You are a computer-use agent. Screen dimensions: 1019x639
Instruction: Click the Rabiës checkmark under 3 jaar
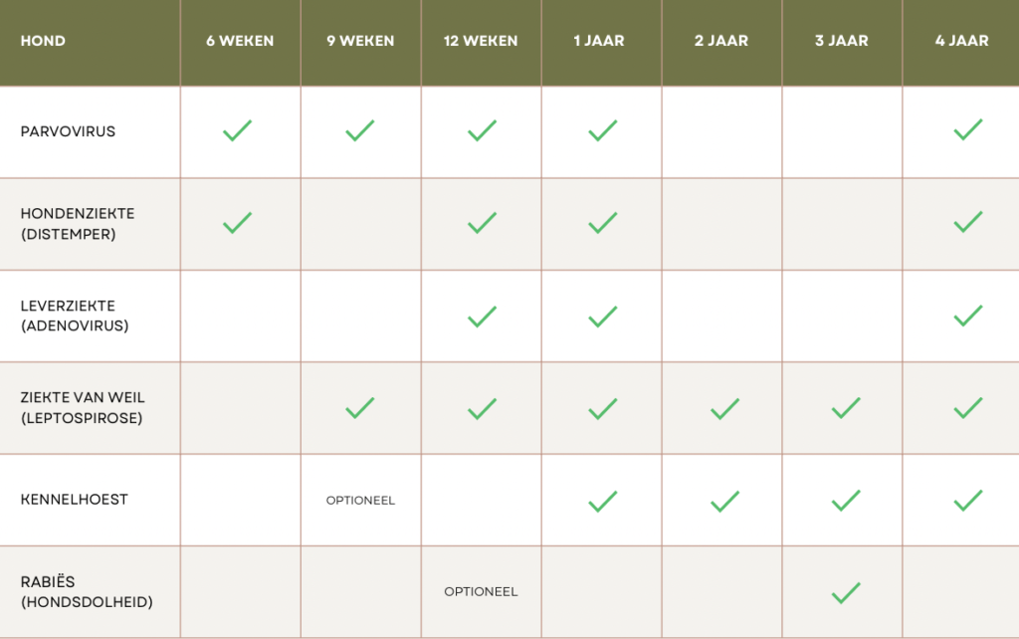[x=845, y=593]
